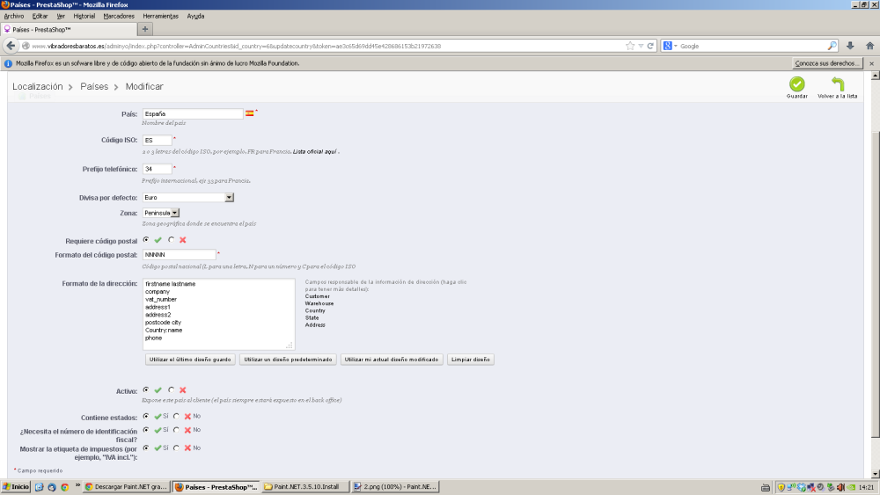Open the Lista oficial aquí link
This screenshot has width=880, height=495.
[315, 151]
